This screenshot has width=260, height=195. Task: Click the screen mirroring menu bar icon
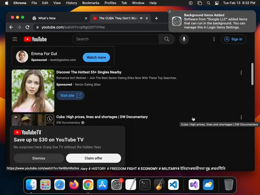click(x=200, y=3)
